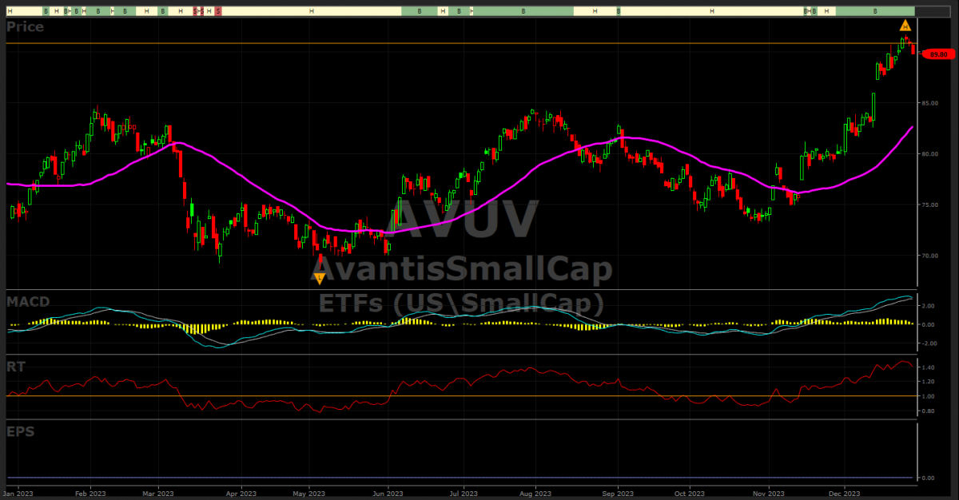The image size is (959, 500).
Task: Toggle the Price panel visibility via its label
Action: pos(26,26)
